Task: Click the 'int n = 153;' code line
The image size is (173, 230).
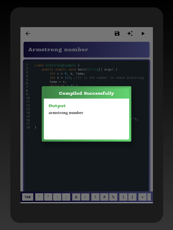Action: (97, 78)
